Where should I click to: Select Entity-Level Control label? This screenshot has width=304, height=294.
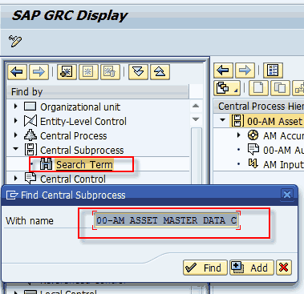[83, 122]
